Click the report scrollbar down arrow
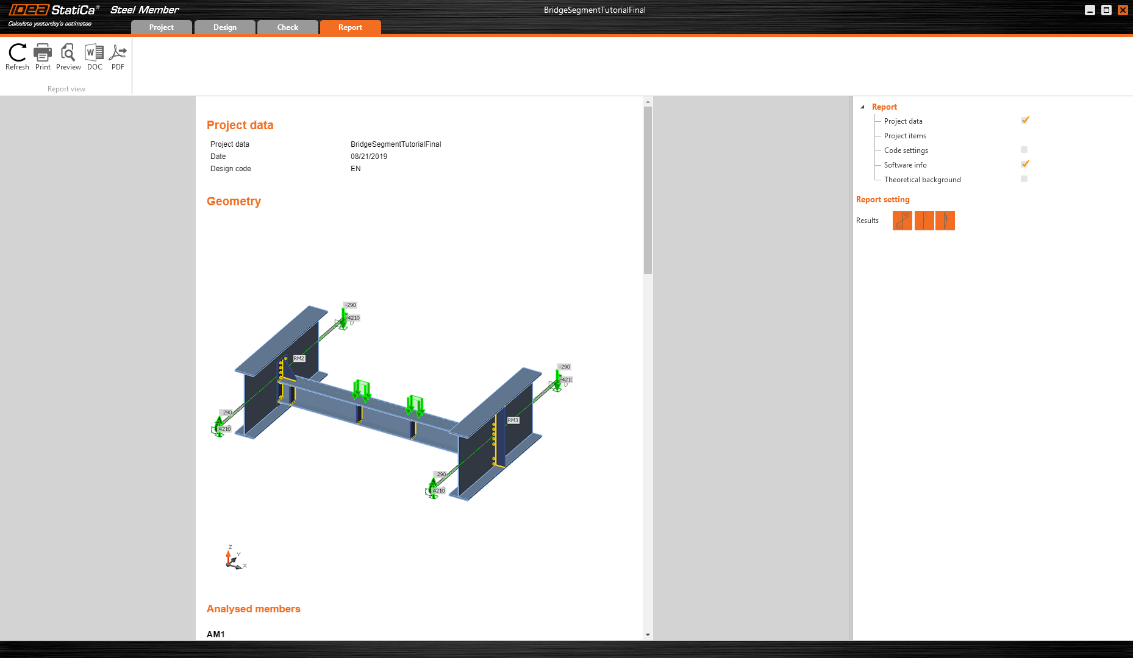Screen dimensions: 1133x658 (x=648, y=635)
